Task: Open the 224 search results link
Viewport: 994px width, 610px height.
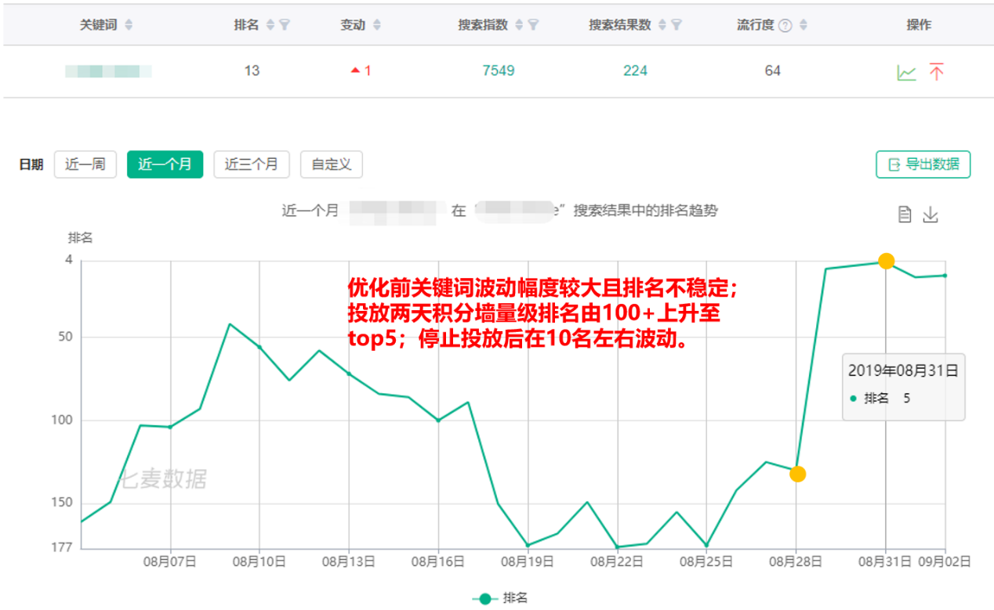Action: click(x=635, y=71)
